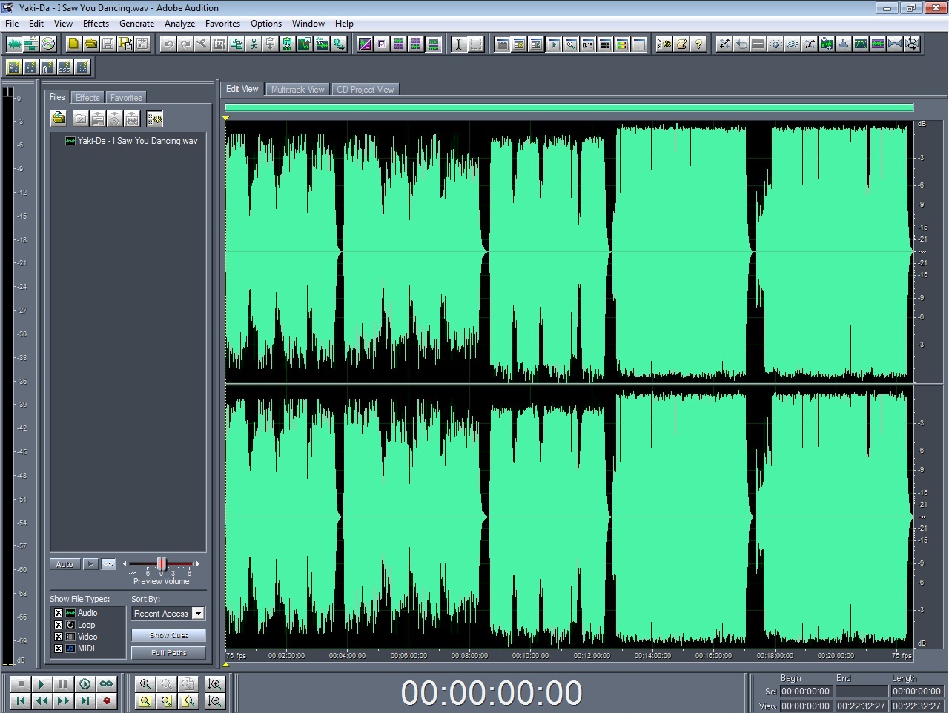Click the Open file folder icon
The height and width of the screenshot is (713, 949).
tap(90, 44)
